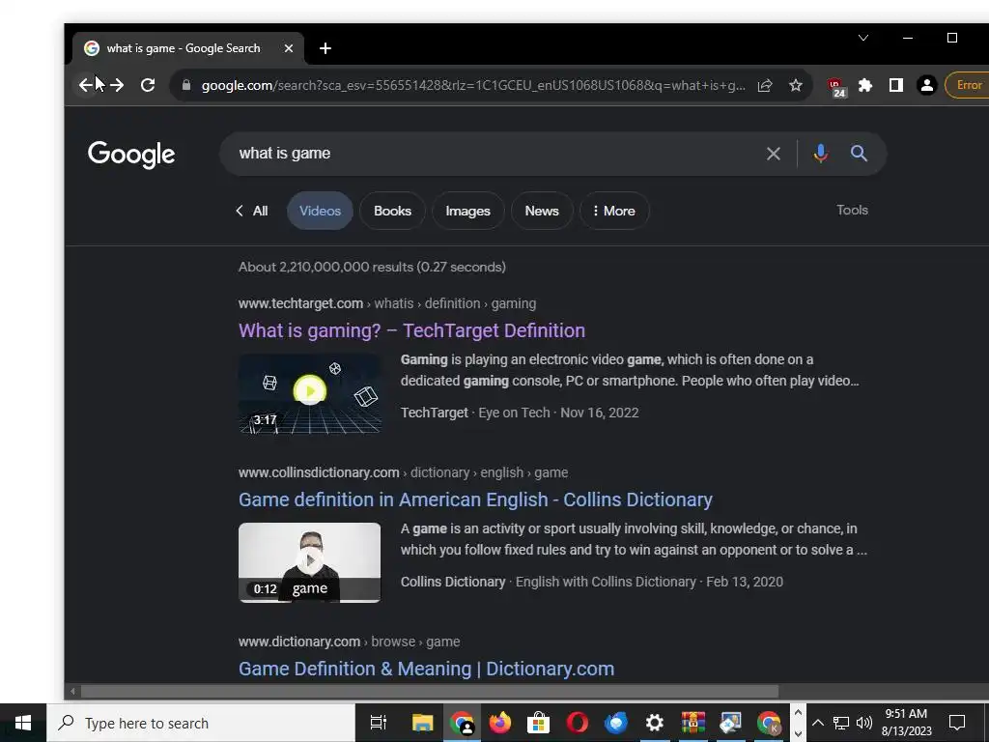Close the 'what is game' tab
This screenshot has width=989, height=742.
point(289,48)
